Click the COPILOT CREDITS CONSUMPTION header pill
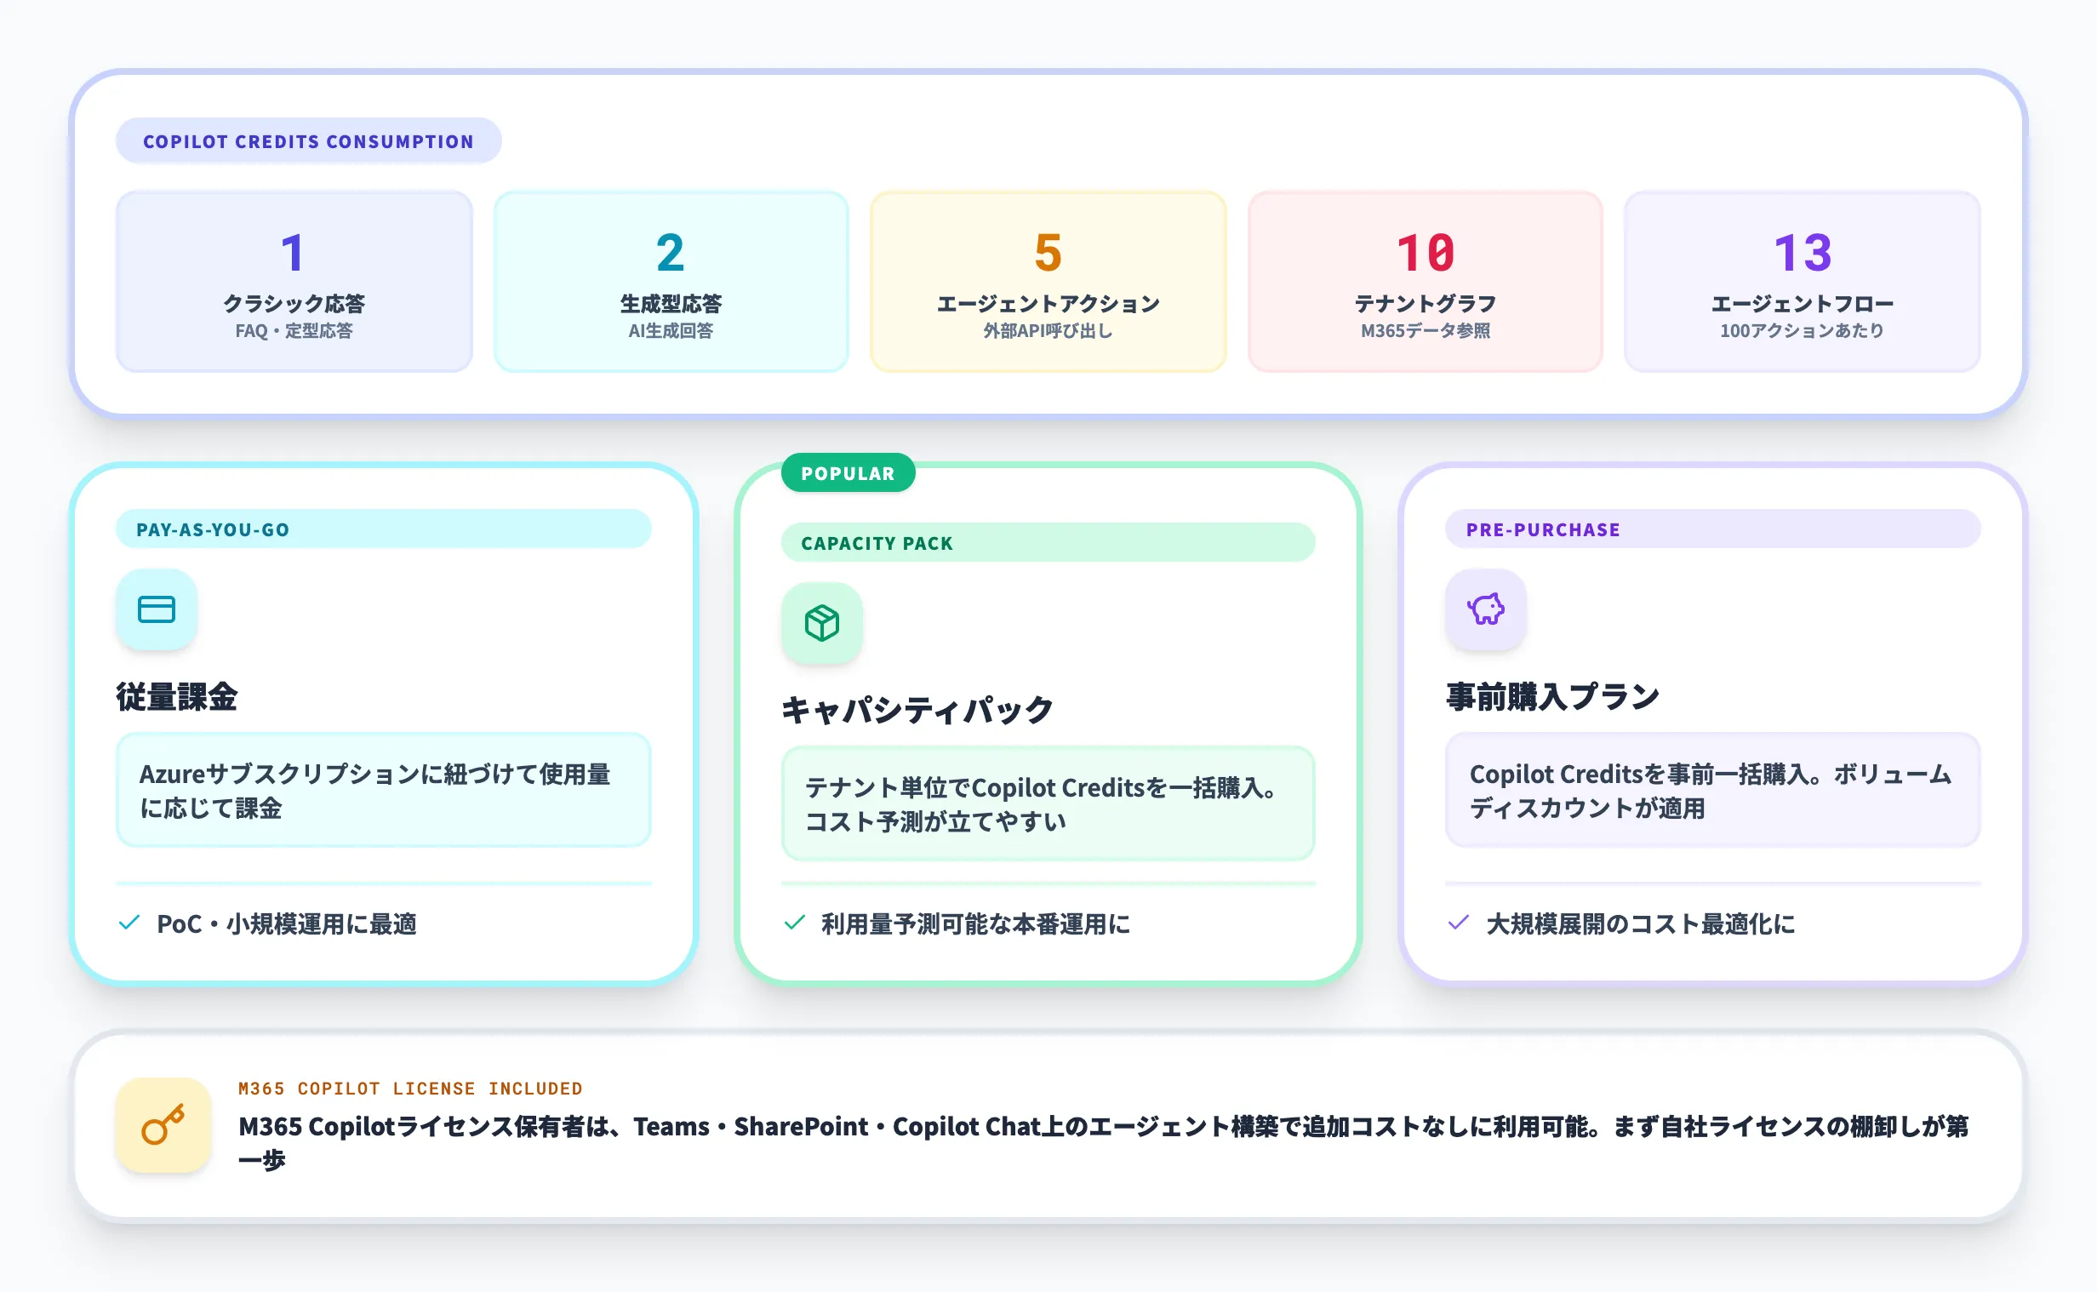The image size is (2097, 1292). point(307,141)
